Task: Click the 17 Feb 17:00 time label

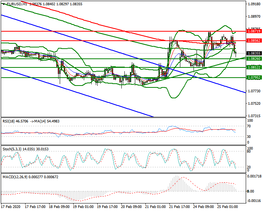Action: click(35, 207)
